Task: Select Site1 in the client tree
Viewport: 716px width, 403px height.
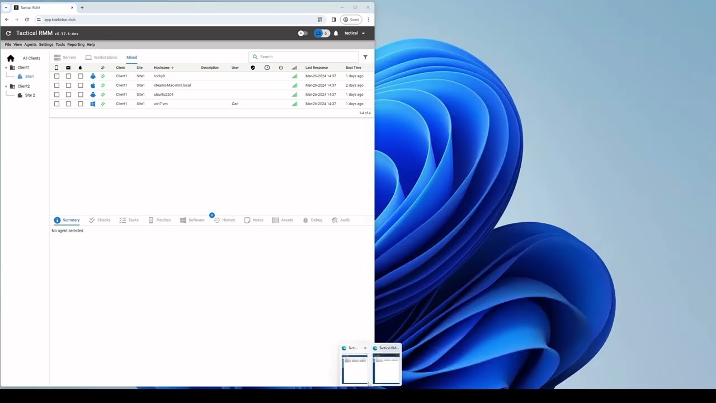Action: pyautogui.click(x=29, y=77)
